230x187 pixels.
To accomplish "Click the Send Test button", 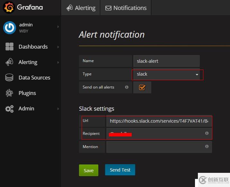I will pos(120,170).
